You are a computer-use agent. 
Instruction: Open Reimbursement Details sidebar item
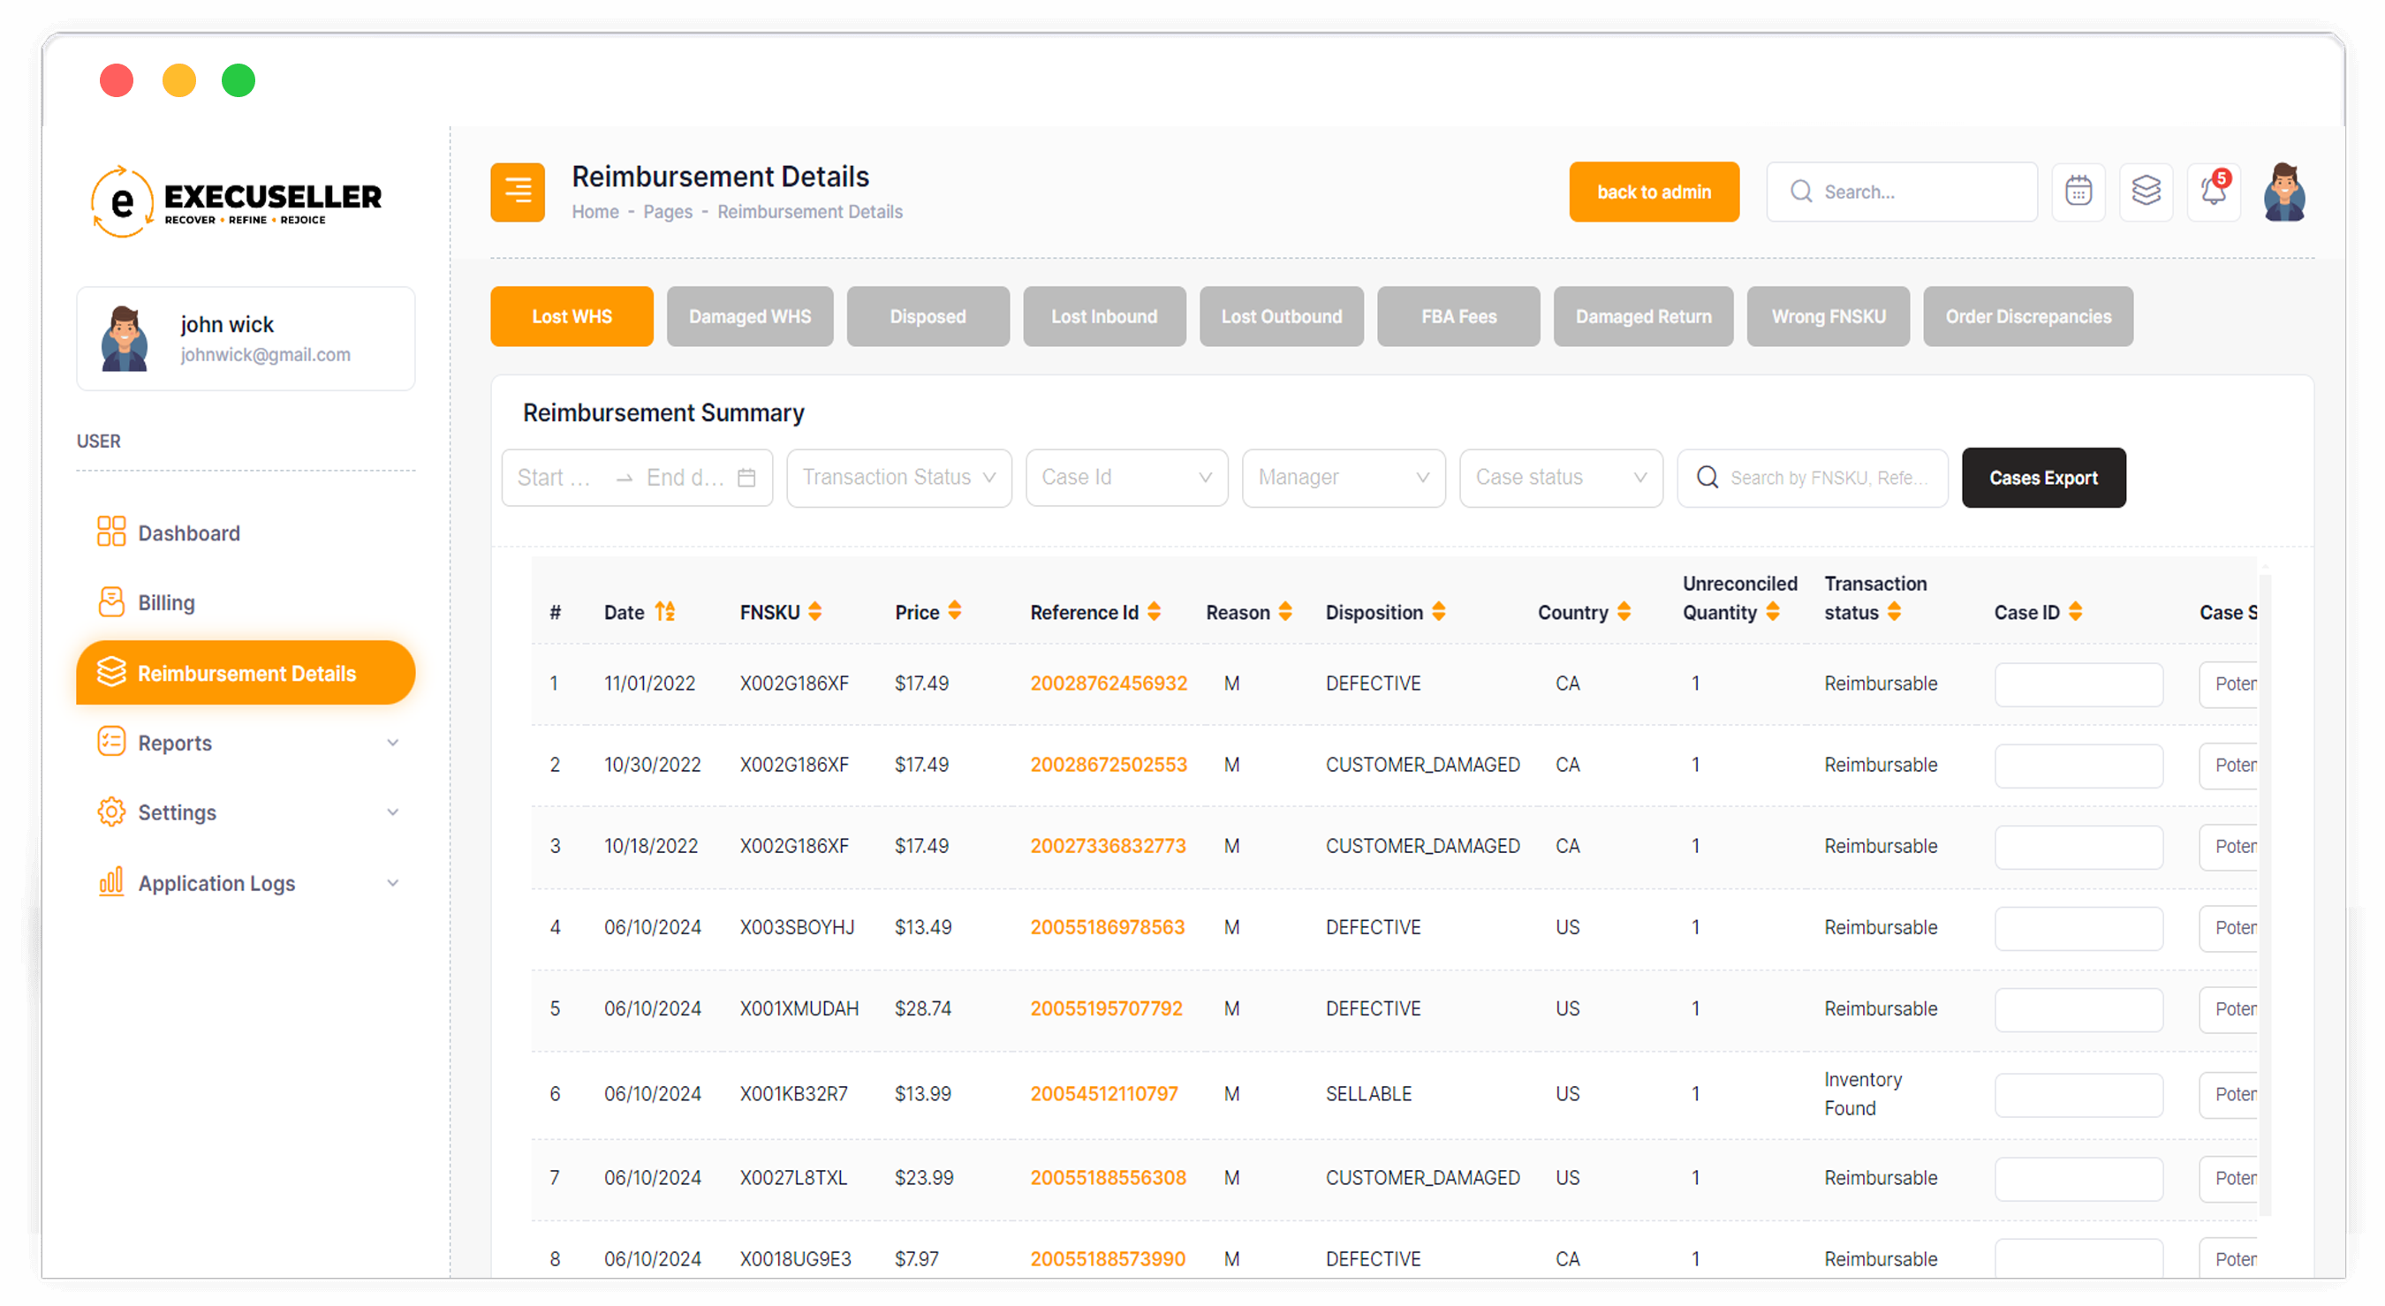pos(246,673)
